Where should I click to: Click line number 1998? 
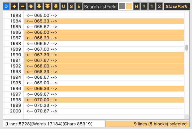pos(16,100)
